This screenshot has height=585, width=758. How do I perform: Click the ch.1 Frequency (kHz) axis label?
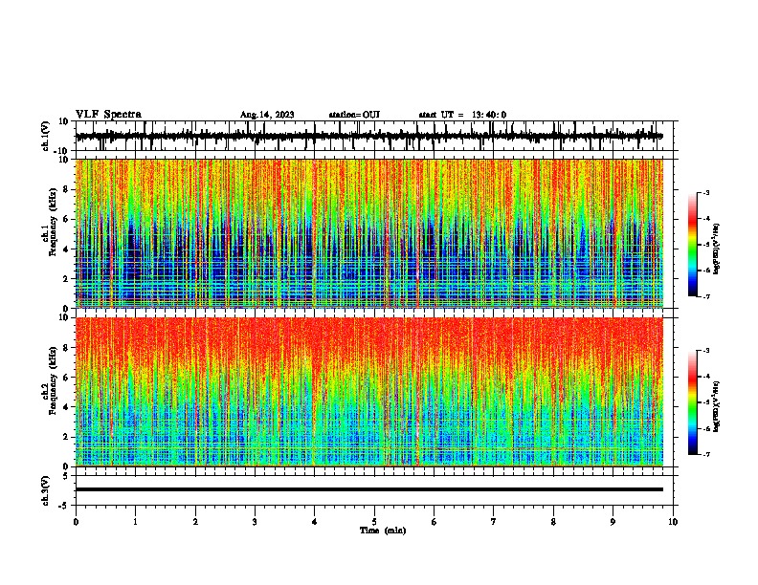[x=52, y=222]
